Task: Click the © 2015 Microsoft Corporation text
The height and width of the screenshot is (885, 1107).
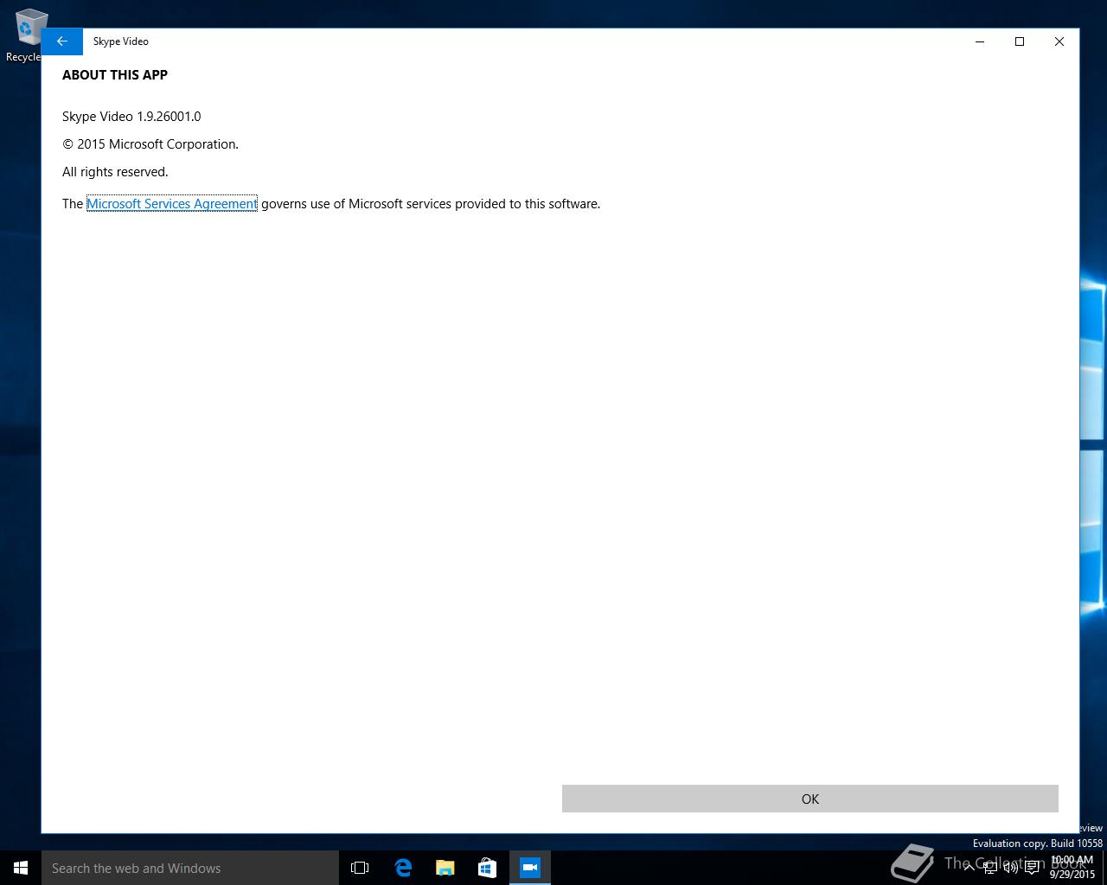Action: point(150,144)
